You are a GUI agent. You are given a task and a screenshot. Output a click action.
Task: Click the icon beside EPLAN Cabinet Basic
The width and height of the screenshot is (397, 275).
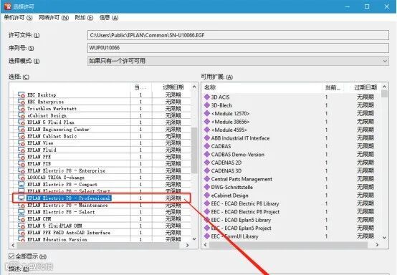[21, 136]
